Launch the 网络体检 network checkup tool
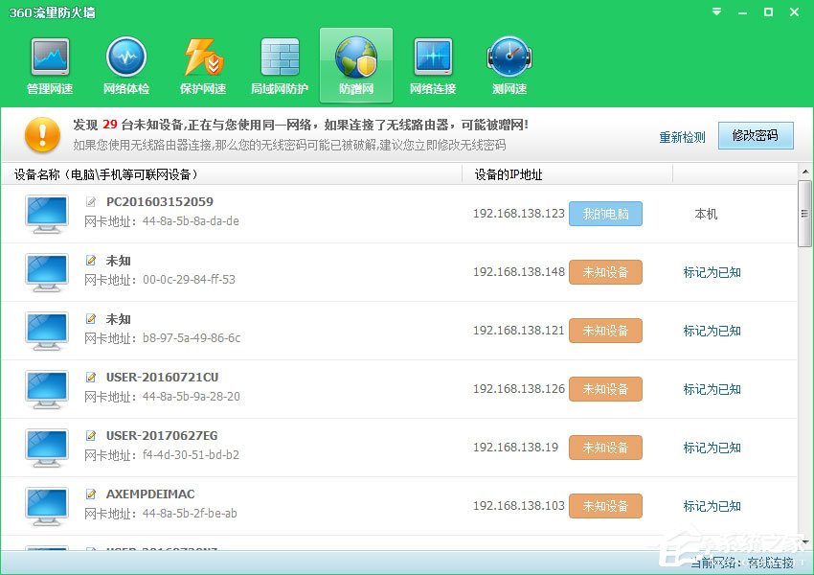The image size is (814, 575). click(125, 63)
